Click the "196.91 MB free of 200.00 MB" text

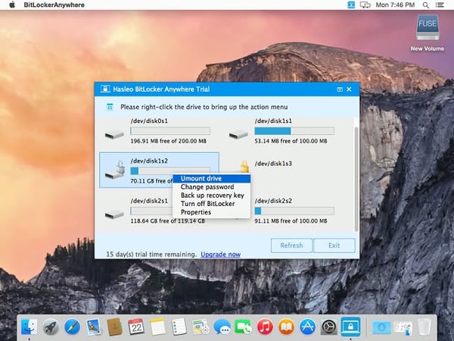[169, 141]
